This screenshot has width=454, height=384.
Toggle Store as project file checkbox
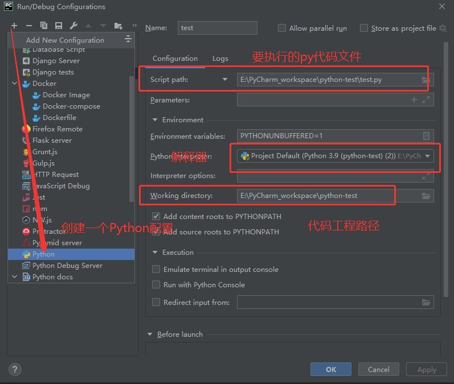pos(363,28)
